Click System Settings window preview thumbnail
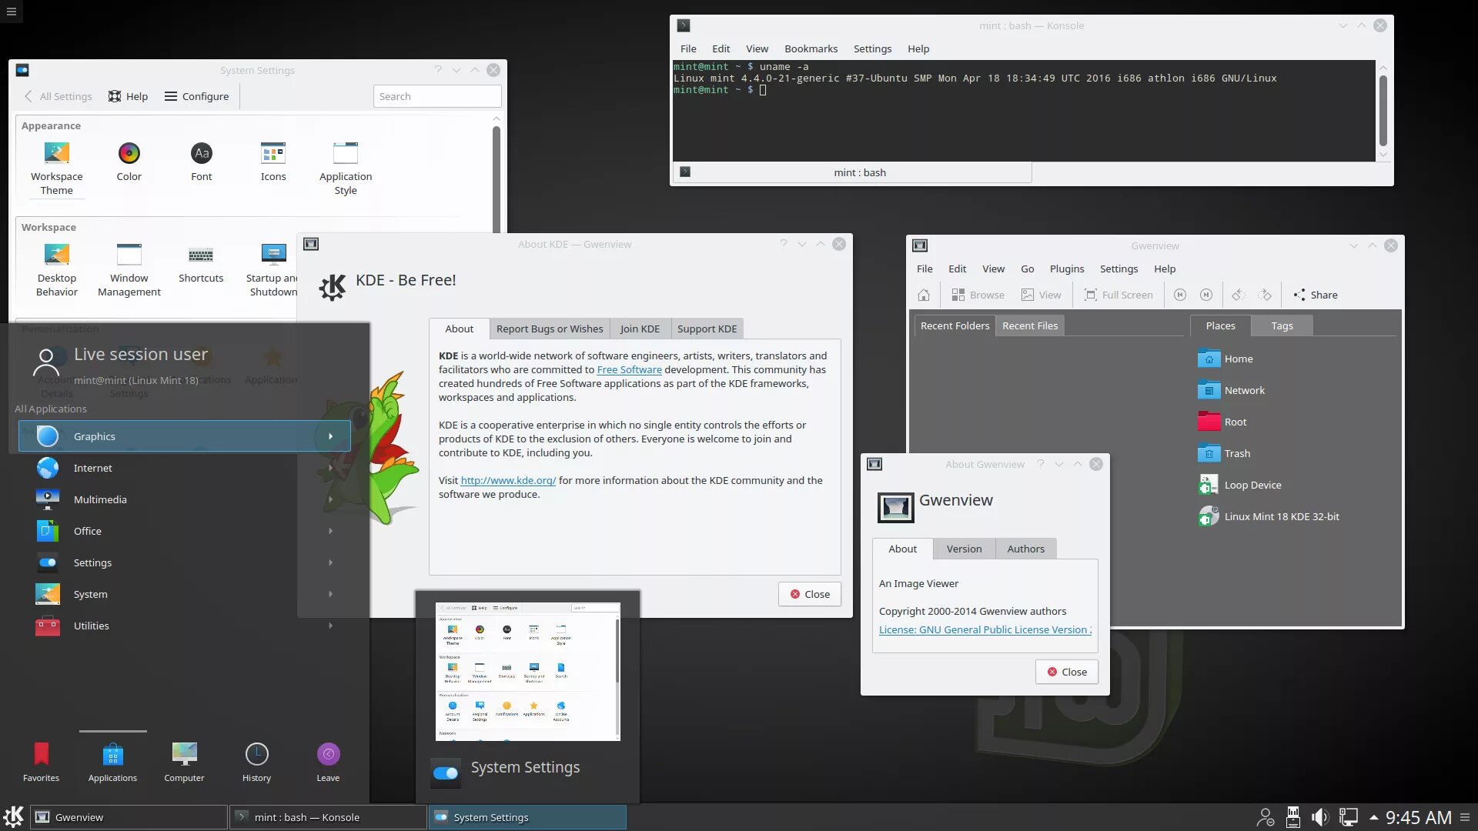 527,672
